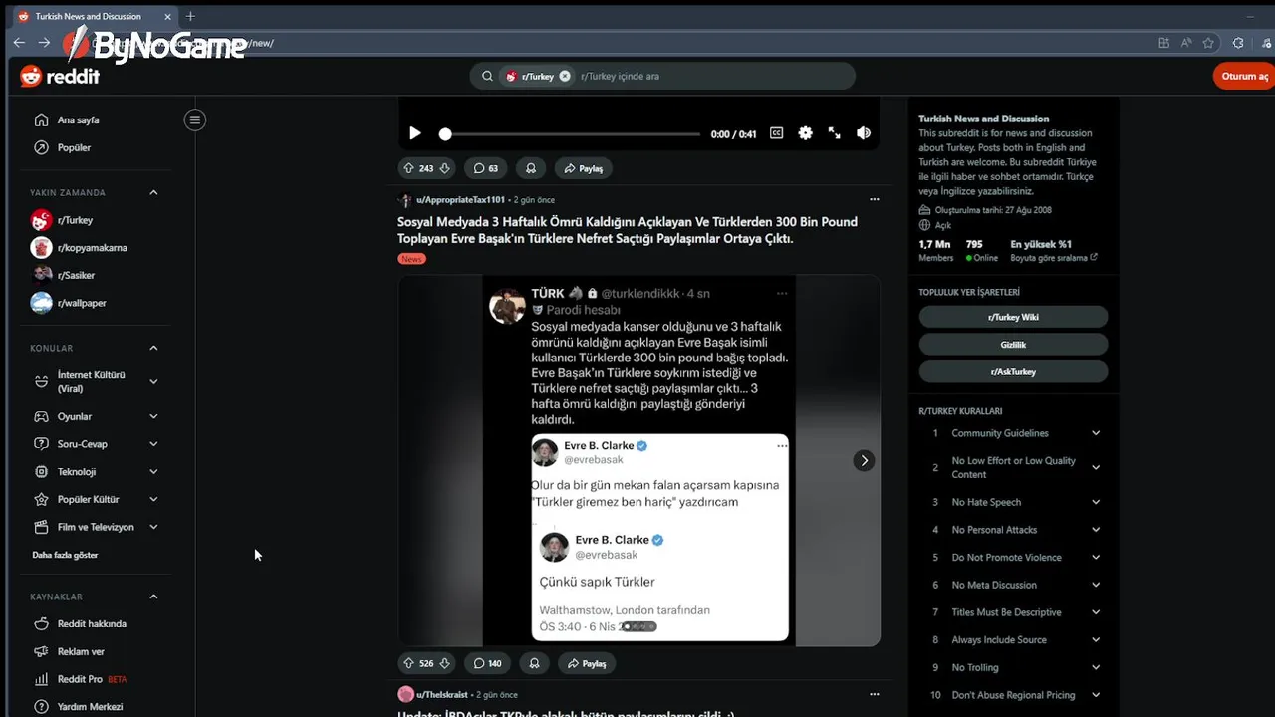Upvote the post with 243 votes
The height and width of the screenshot is (717, 1275).
408,168
